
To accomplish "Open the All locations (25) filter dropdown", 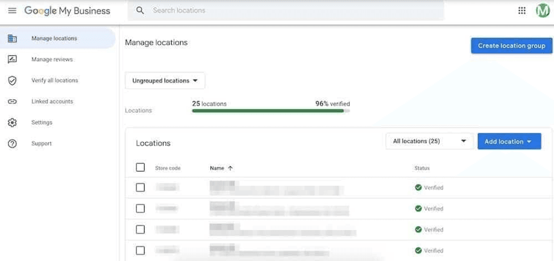I will click(429, 141).
